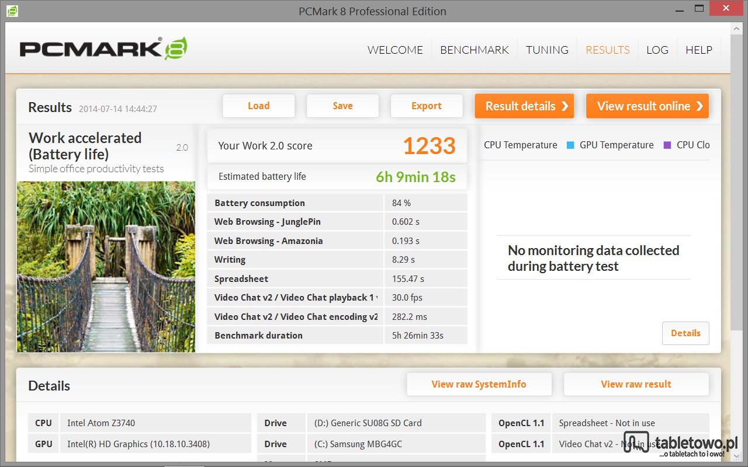Viewport: 748px width, 467px height.
Task: Select the Video Chat playback row label
Action: [296, 298]
